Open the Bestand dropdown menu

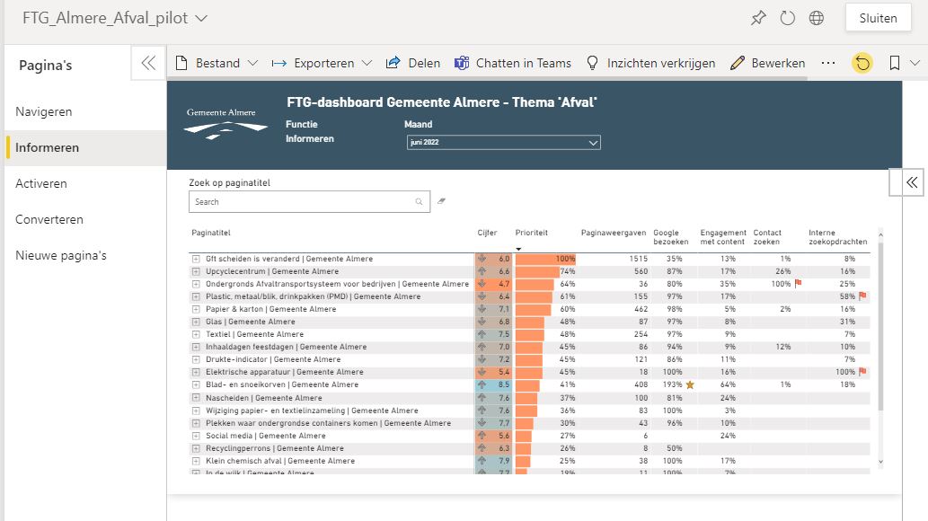(252, 64)
